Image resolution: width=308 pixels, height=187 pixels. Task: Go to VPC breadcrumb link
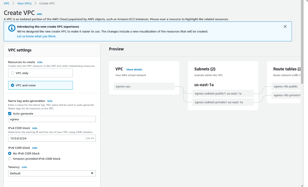pos(7,3)
